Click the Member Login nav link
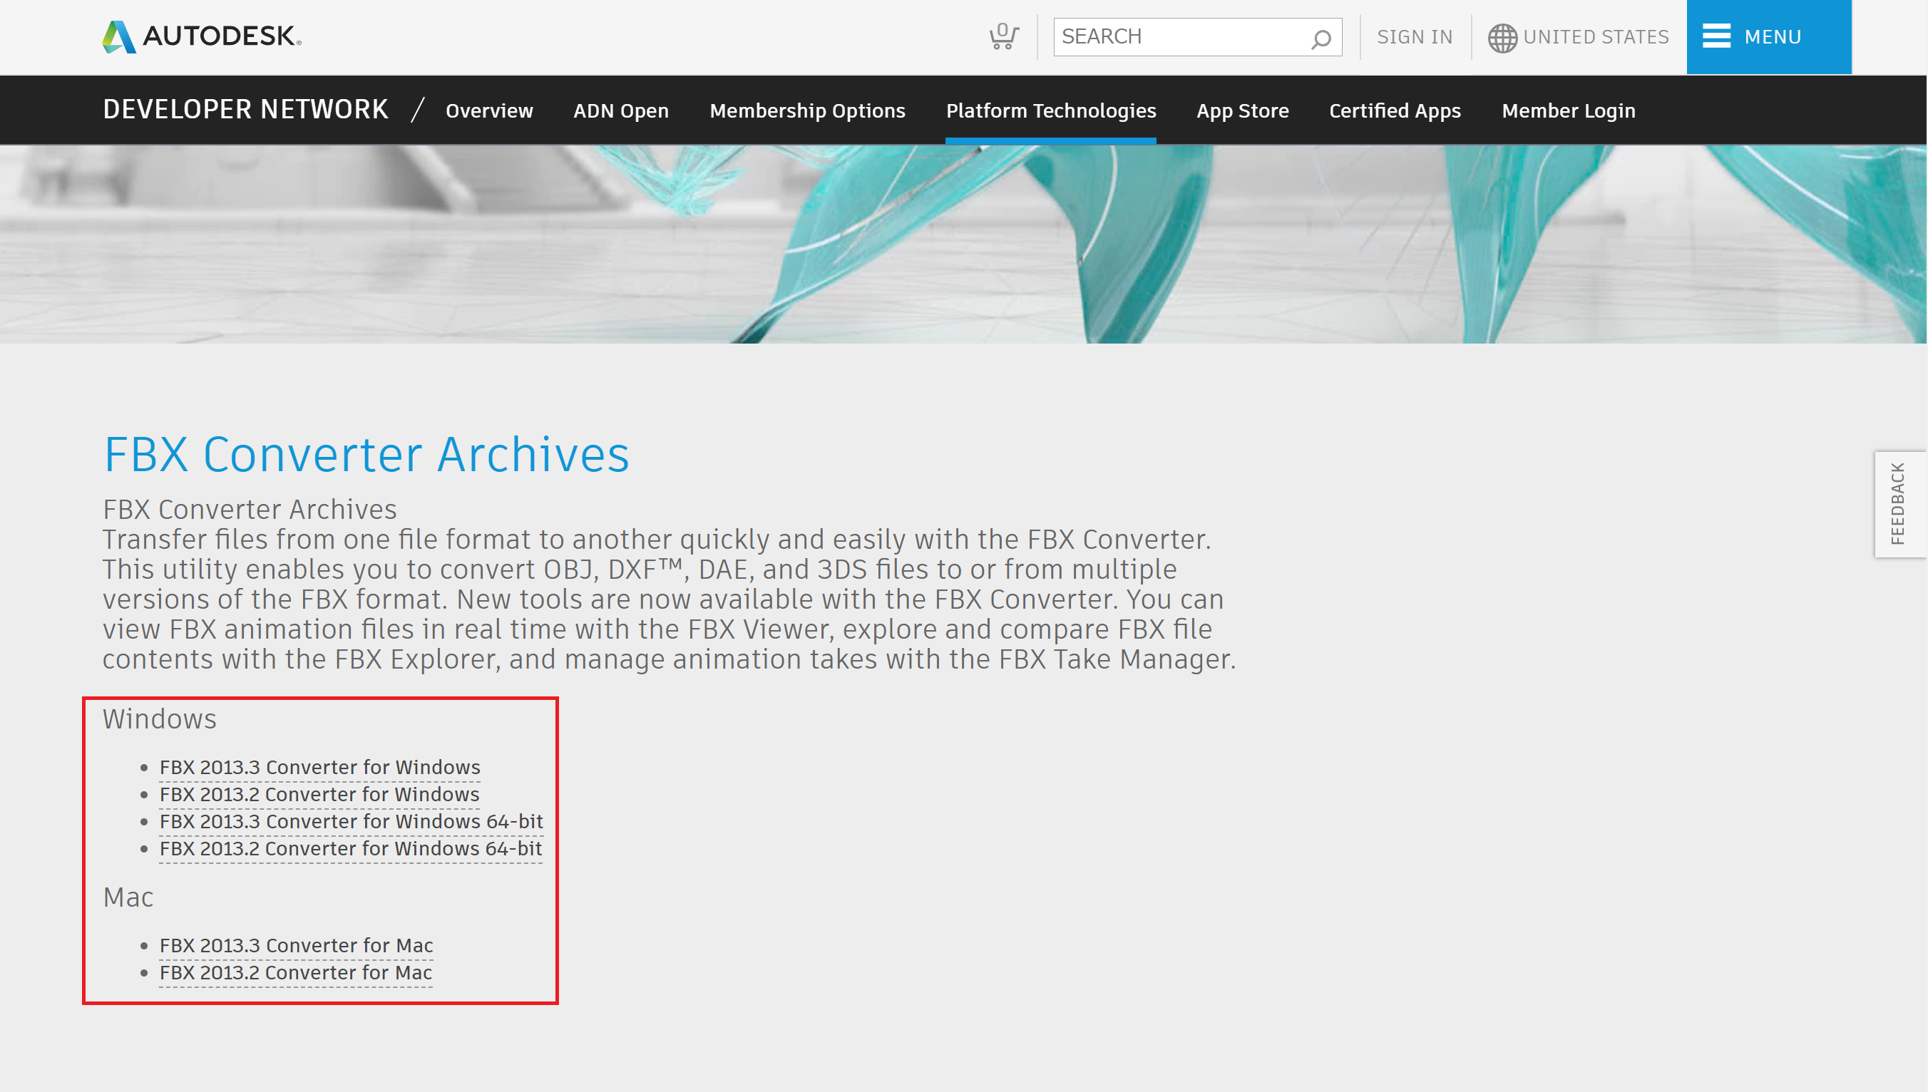1928x1092 pixels. (1568, 110)
